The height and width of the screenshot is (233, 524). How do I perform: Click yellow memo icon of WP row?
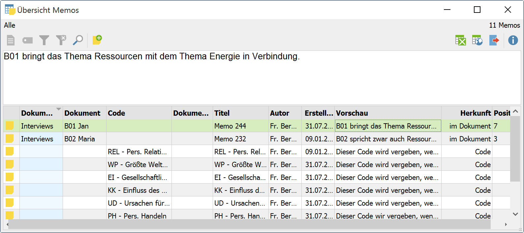(x=10, y=164)
